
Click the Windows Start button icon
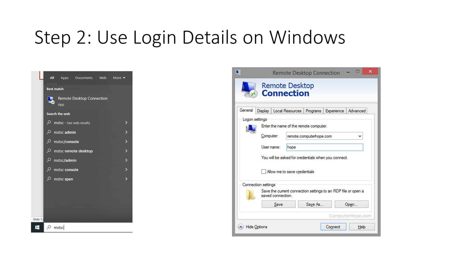pos(37,228)
